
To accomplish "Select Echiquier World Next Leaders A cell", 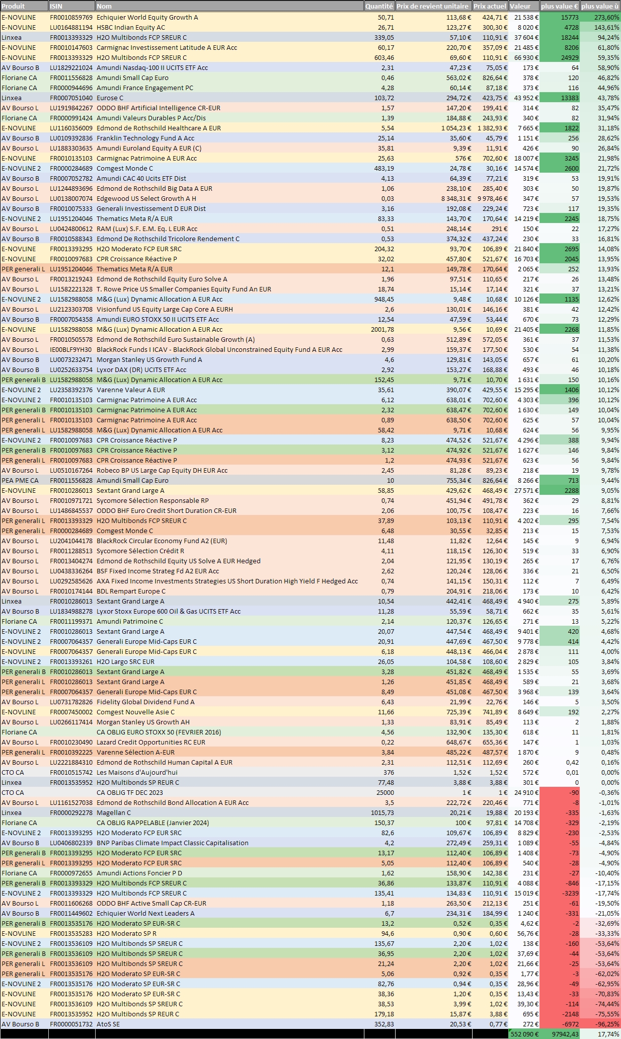I will pos(229,913).
